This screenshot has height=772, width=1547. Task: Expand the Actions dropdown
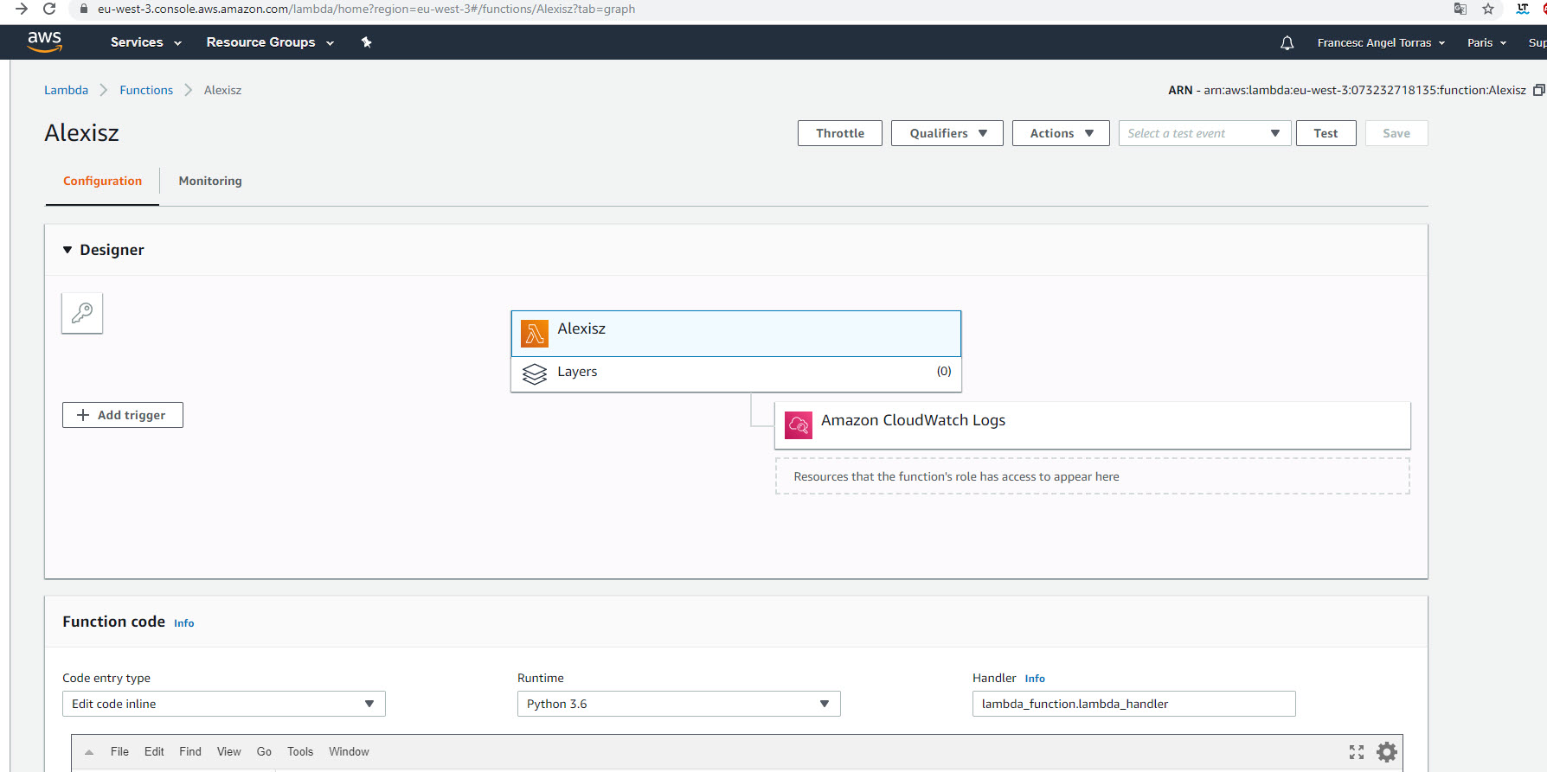[1061, 133]
